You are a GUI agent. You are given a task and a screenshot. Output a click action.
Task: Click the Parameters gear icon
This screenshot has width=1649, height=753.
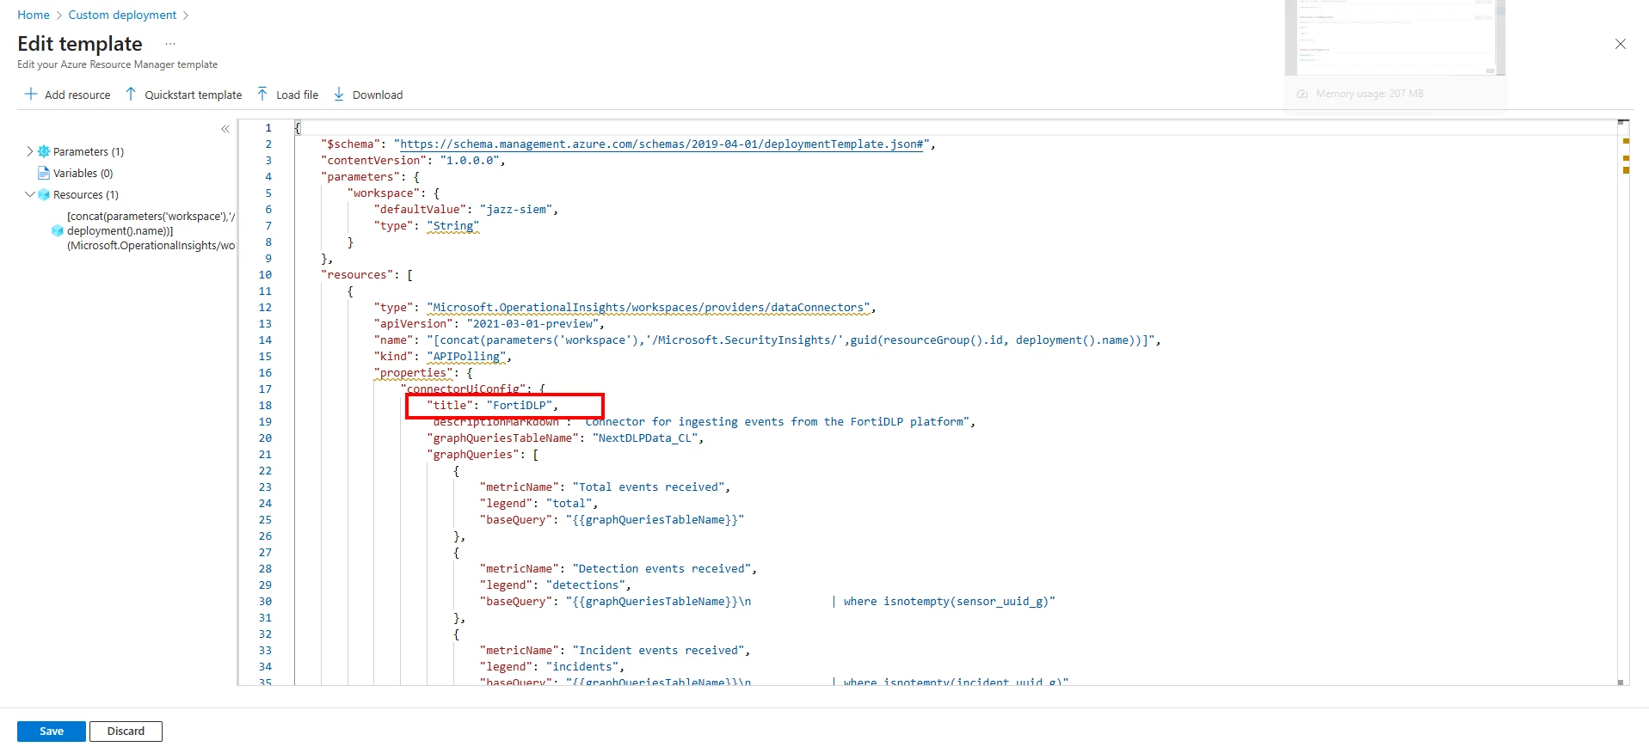click(44, 151)
